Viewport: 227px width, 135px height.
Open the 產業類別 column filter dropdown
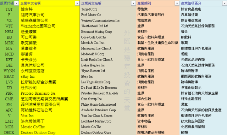[177, 3]
